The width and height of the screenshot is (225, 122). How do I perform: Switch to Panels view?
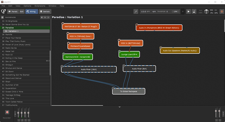(x=13, y=11)
